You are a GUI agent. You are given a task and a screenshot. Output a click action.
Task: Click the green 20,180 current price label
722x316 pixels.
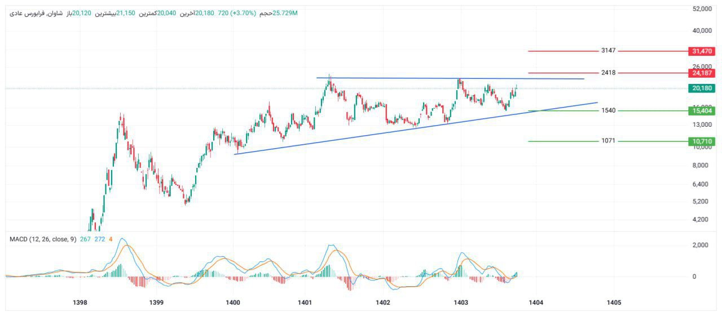click(702, 88)
